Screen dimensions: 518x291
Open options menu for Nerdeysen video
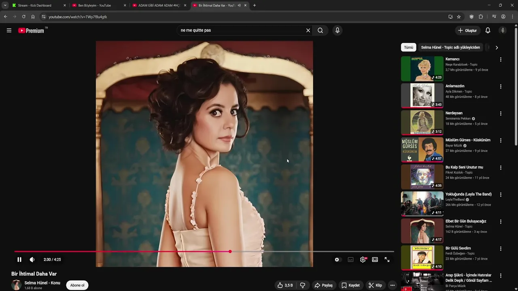click(501, 114)
